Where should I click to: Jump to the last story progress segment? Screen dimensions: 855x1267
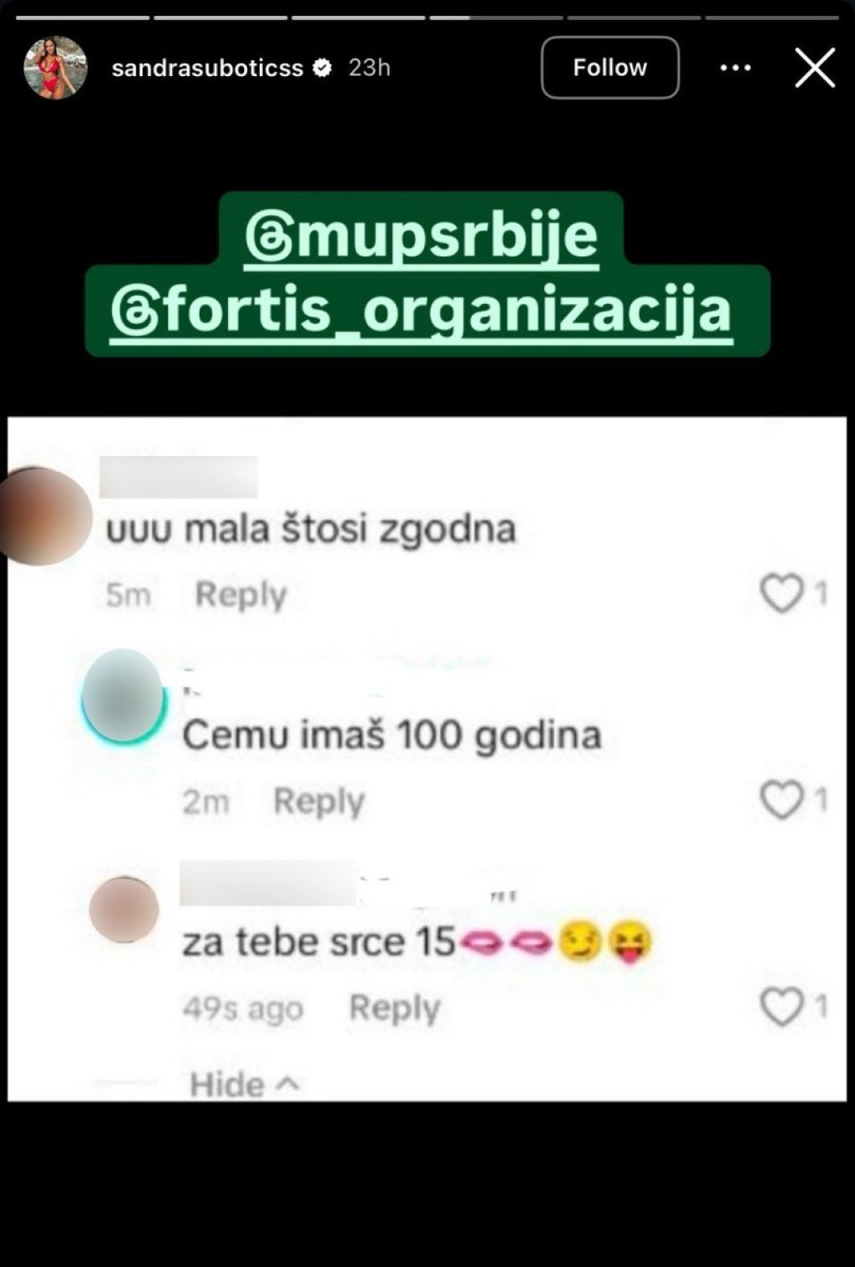pyautogui.click(x=772, y=17)
